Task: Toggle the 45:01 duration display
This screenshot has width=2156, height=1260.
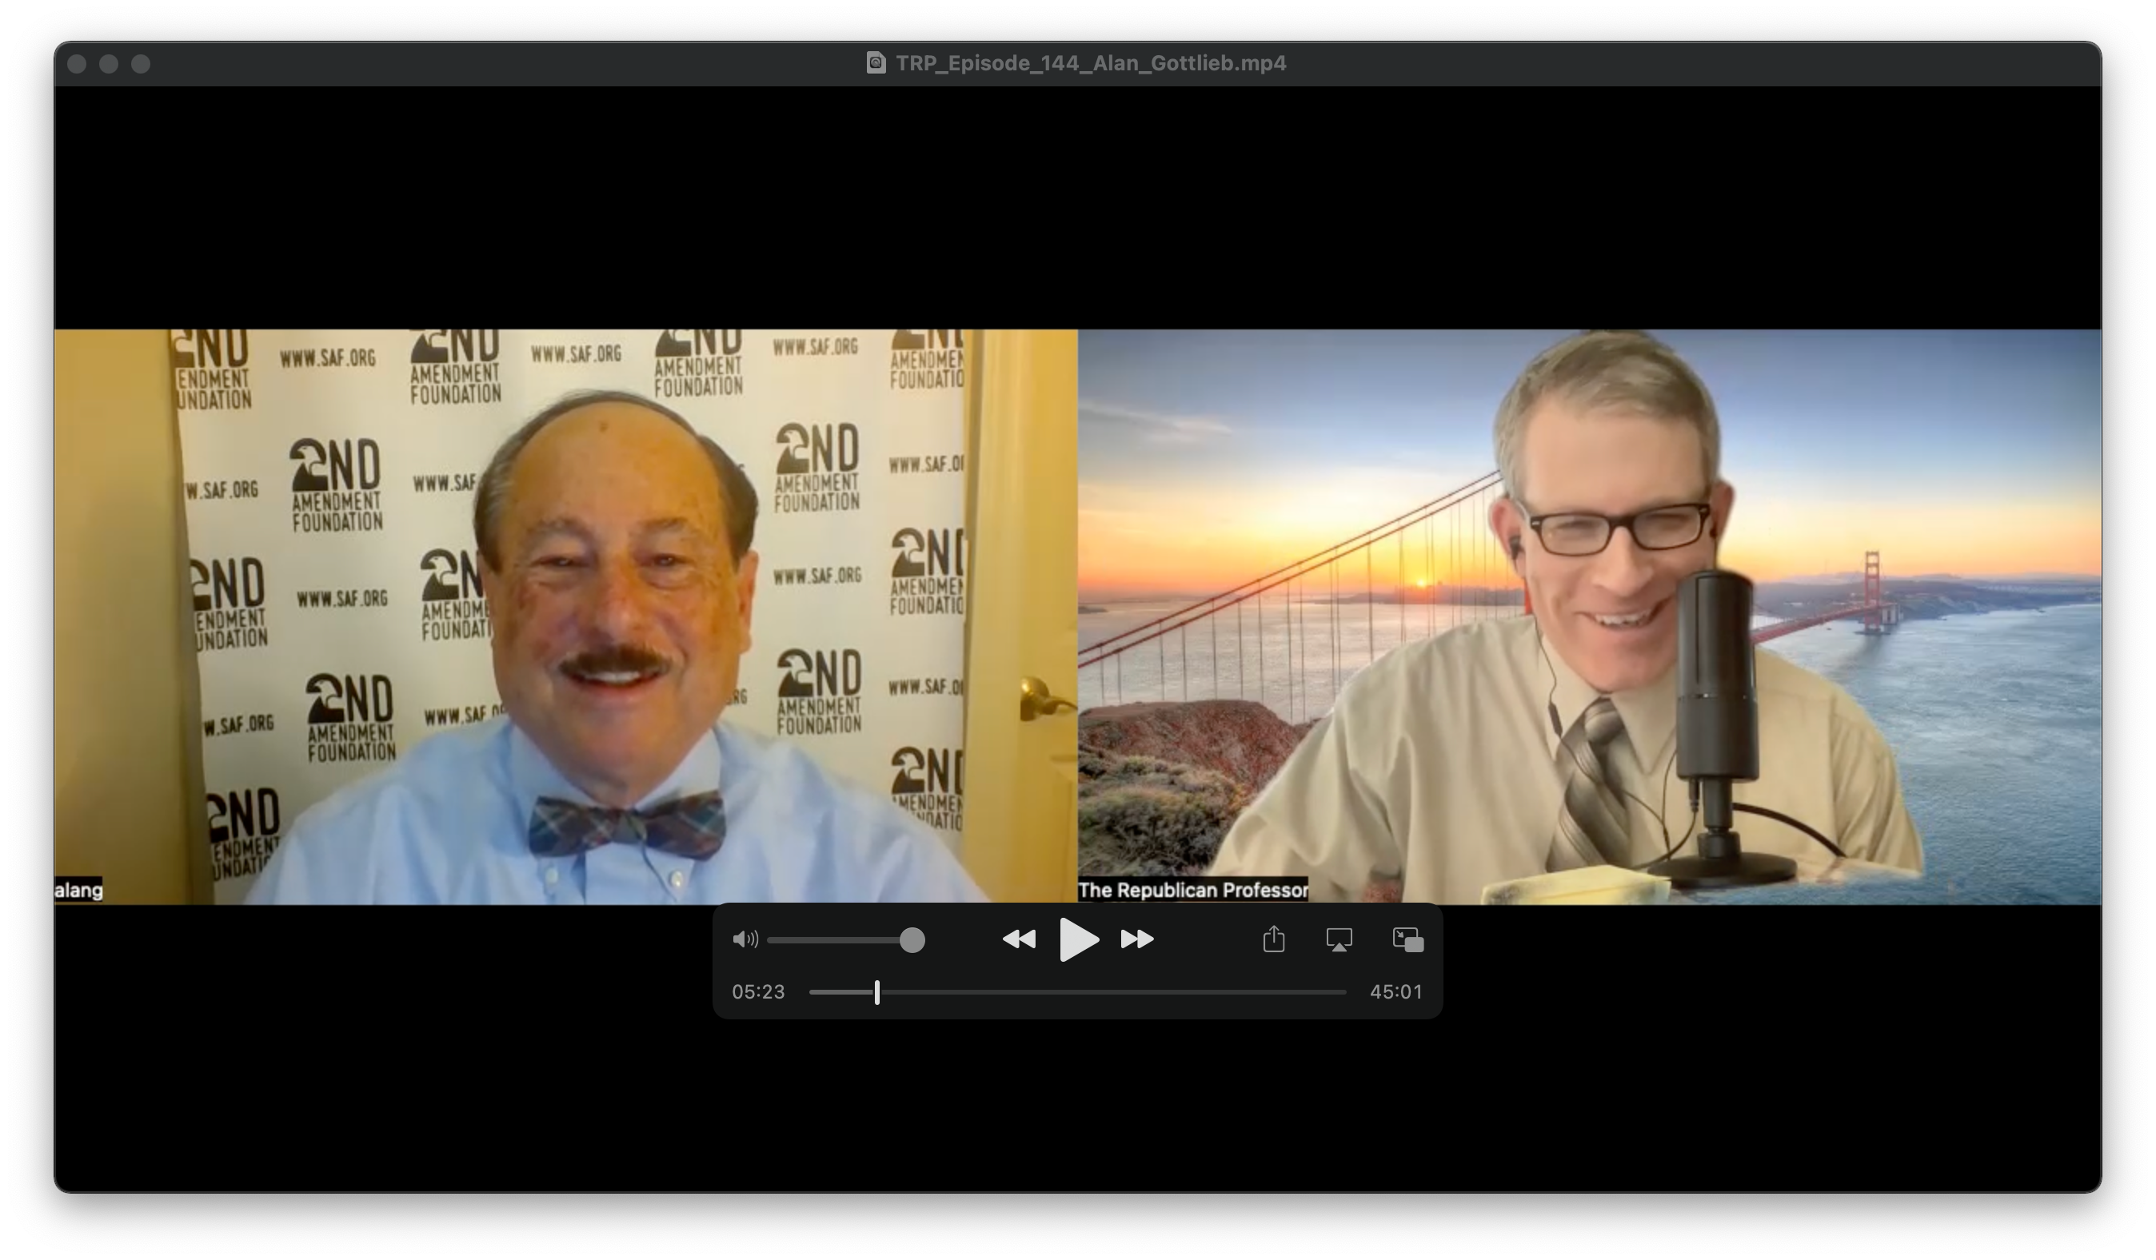Action: [x=1395, y=991]
